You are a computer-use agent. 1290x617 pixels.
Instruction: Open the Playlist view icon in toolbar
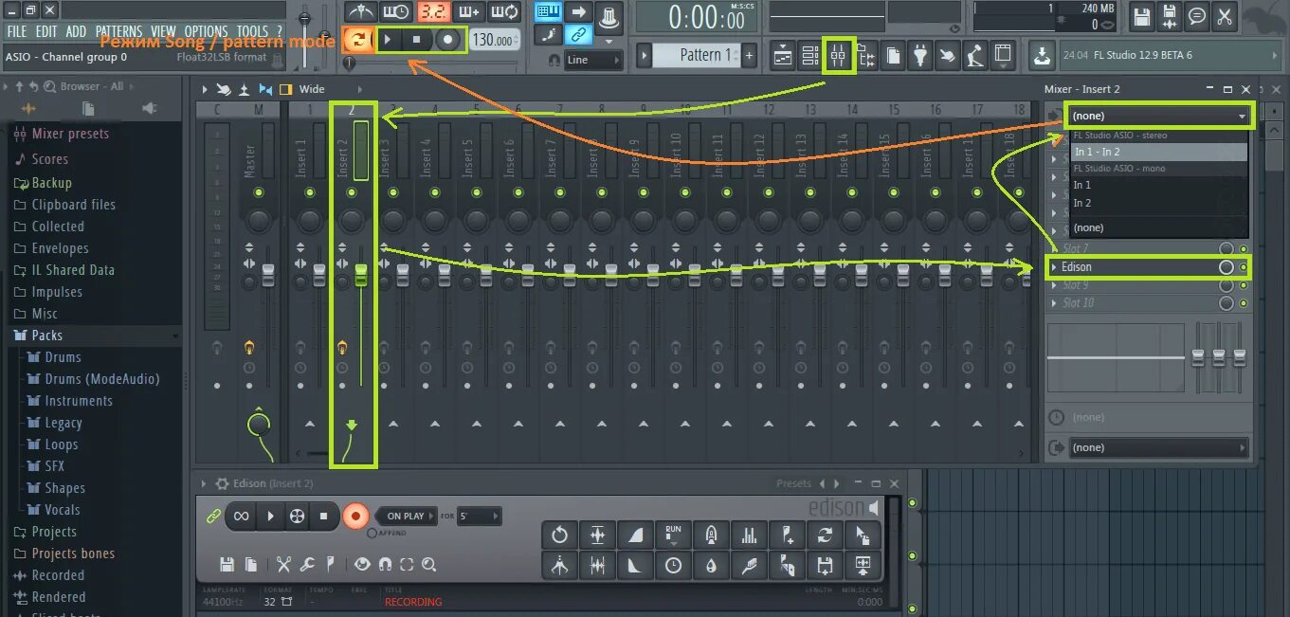pos(782,56)
